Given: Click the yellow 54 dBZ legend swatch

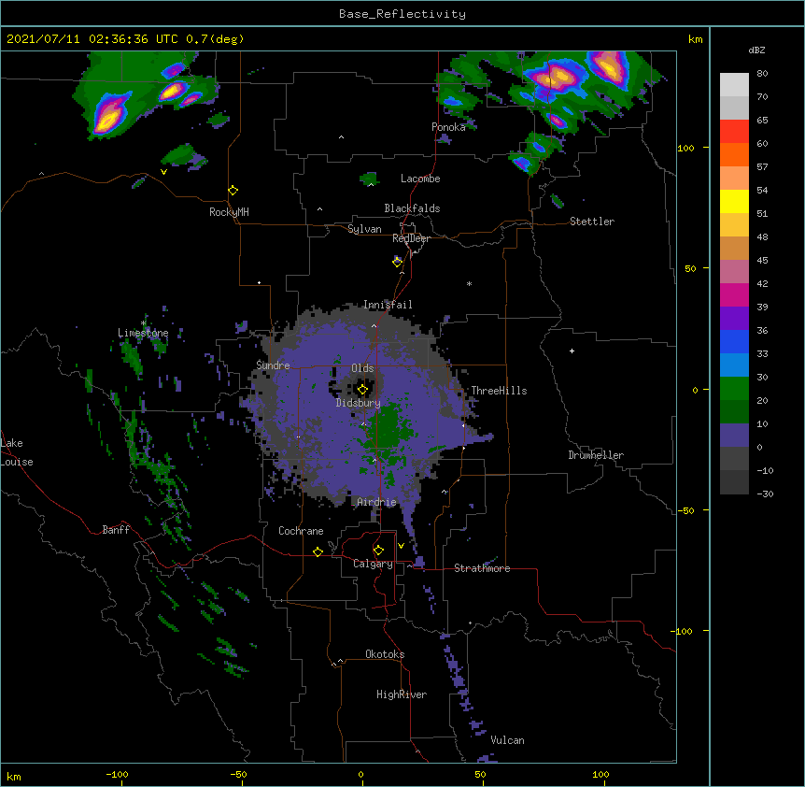Looking at the screenshot, I should pyautogui.click(x=734, y=201).
